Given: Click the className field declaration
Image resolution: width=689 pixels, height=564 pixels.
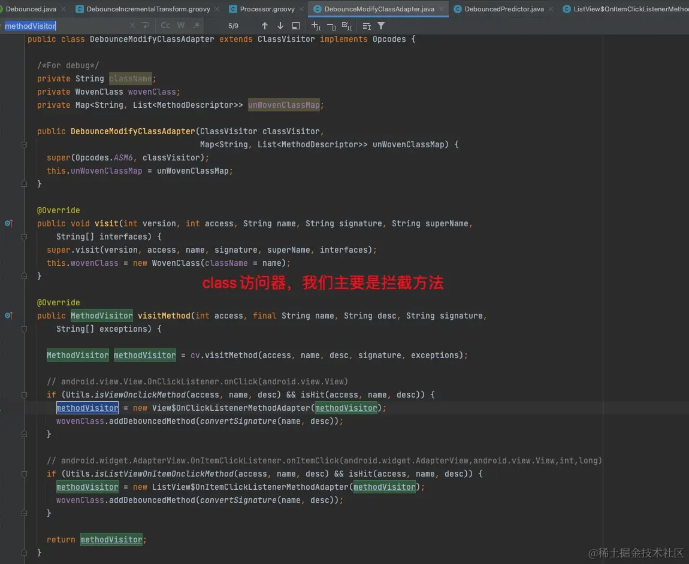Looking at the screenshot, I should pos(131,78).
